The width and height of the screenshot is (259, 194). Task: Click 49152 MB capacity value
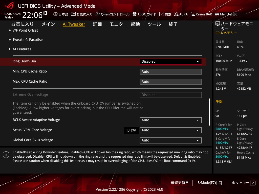point(244,89)
